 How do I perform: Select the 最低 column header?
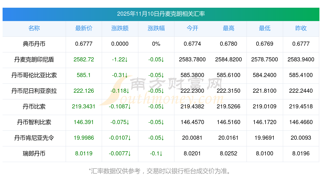[265, 29]
